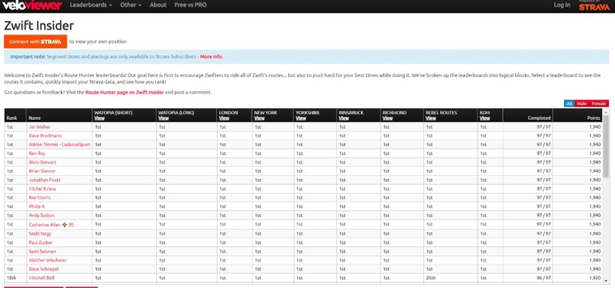Open the VeloViewer logo home link
The height and width of the screenshot is (288, 615).
tap(32, 5)
